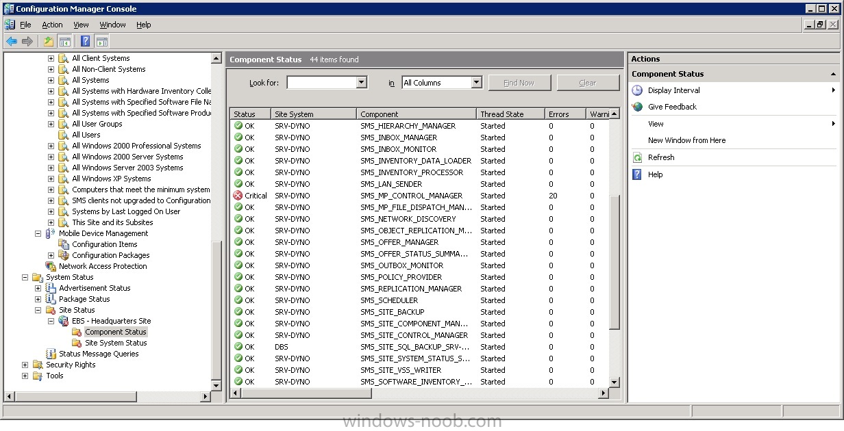Expand the All Windows XP Systems node

point(51,179)
